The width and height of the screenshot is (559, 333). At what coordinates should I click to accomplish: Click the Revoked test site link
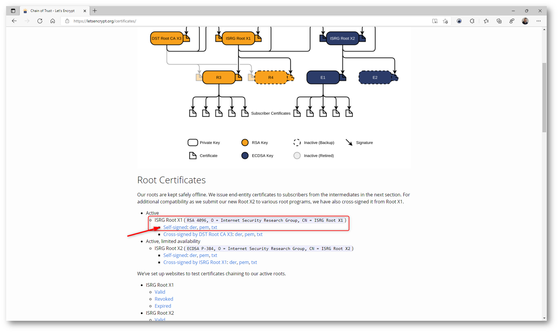tap(164, 299)
